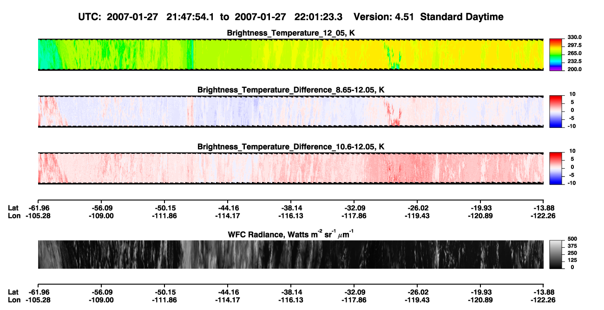The height and width of the screenshot is (310, 604).
Task: Click the 'UTC:' label in the header
Action: click(91, 17)
